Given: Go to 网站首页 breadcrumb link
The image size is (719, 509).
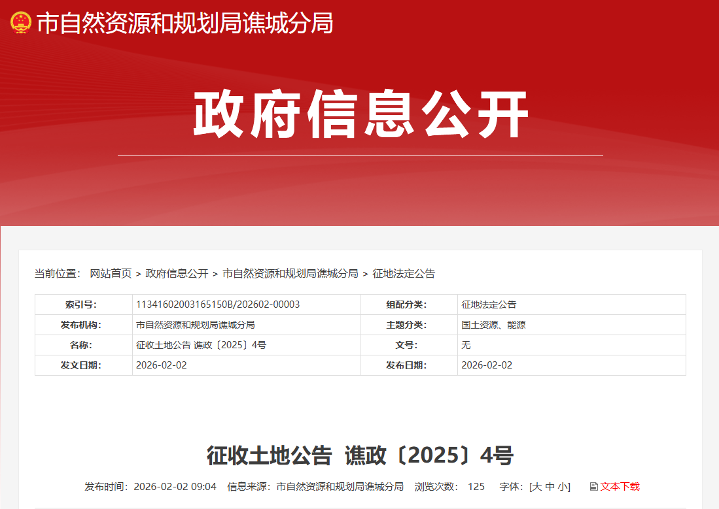Looking at the screenshot, I should click(x=111, y=274).
